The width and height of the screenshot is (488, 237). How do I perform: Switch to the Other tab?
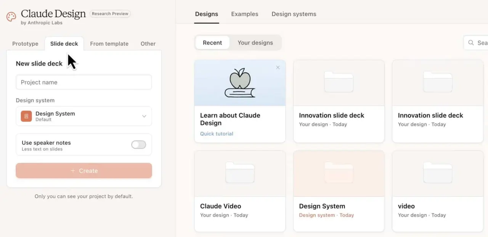(x=148, y=44)
